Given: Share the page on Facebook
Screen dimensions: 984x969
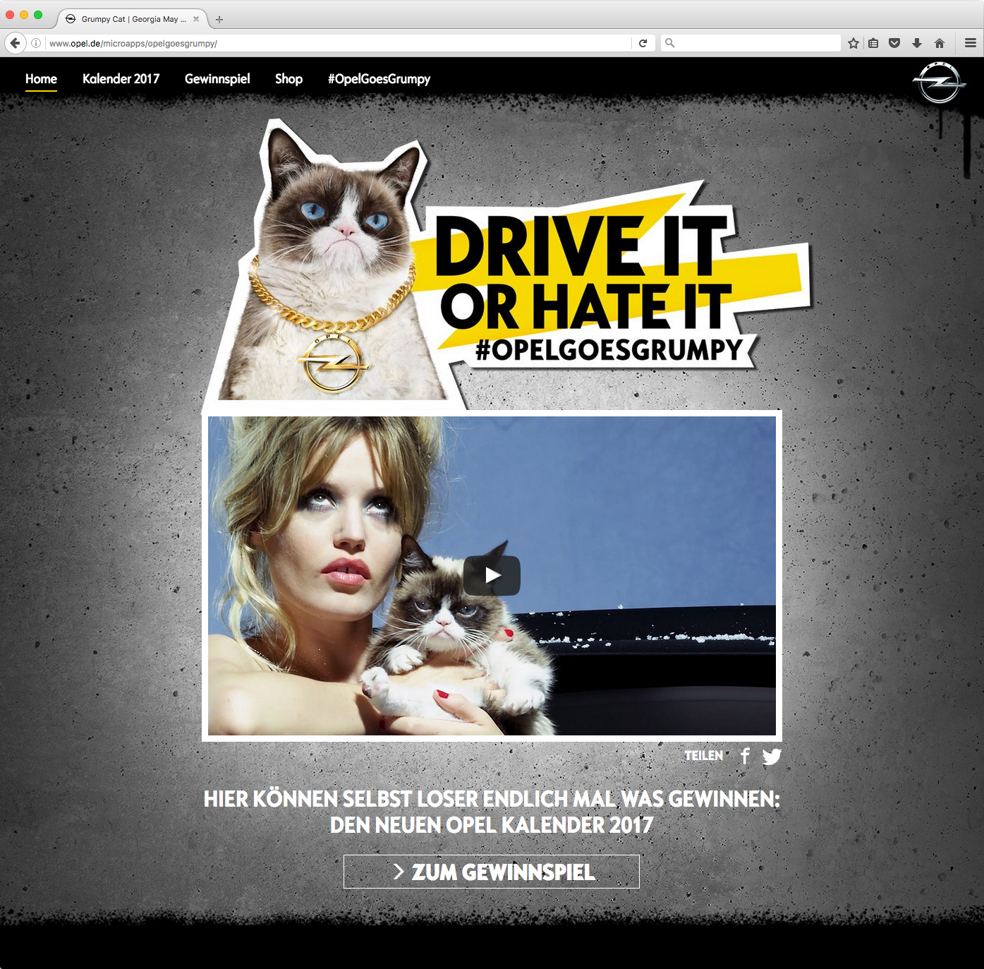Looking at the screenshot, I should (745, 756).
